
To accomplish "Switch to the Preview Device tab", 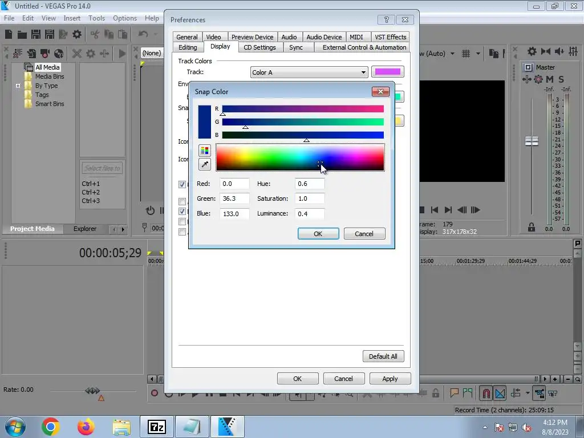I will 252,37.
